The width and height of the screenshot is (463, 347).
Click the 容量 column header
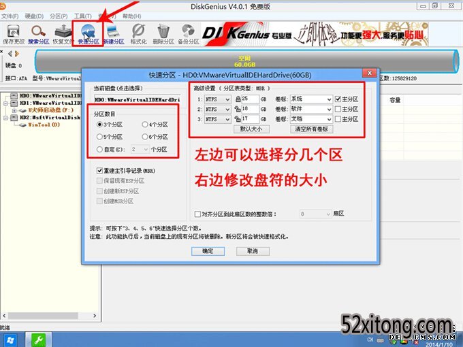point(395,100)
